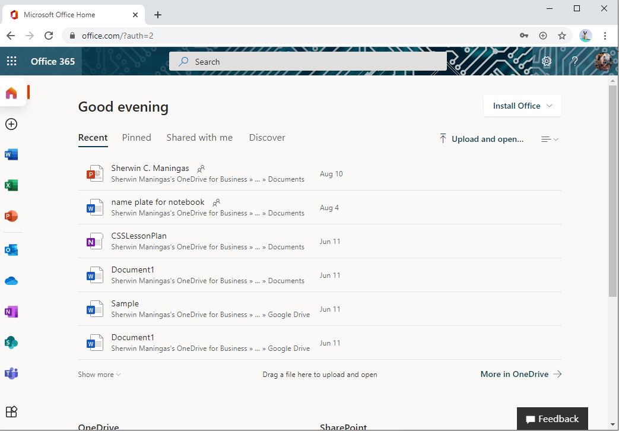The width and height of the screenshot is (619, 431).
Task: Click the scrollbar down arrow
Action: (612, 424)
